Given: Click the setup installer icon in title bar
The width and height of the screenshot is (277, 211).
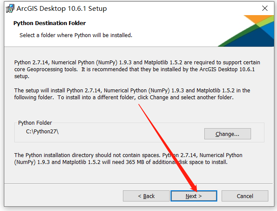Looking at the screenshot, I should click(x=10, y=9).
